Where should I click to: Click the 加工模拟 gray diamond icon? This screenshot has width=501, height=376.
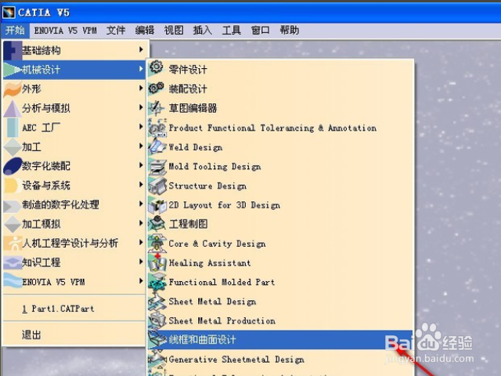(x=13, y=224)
